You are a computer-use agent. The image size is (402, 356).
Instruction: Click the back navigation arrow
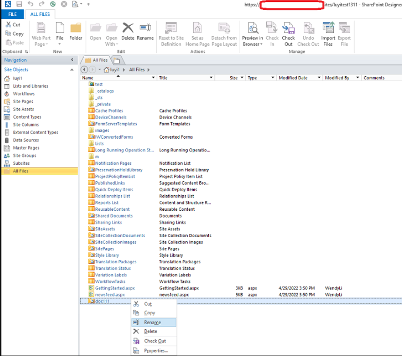[x=84, y=69]
